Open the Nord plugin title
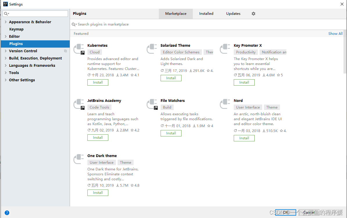Viewport: 347px width, 218px height. pos(238,100)
